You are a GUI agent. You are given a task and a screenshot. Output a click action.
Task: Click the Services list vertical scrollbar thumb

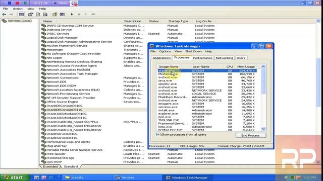click(x=318, y=82)
